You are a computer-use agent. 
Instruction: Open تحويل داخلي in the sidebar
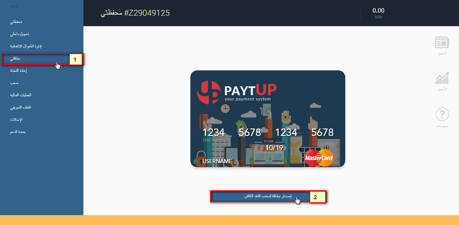(19, 34)
